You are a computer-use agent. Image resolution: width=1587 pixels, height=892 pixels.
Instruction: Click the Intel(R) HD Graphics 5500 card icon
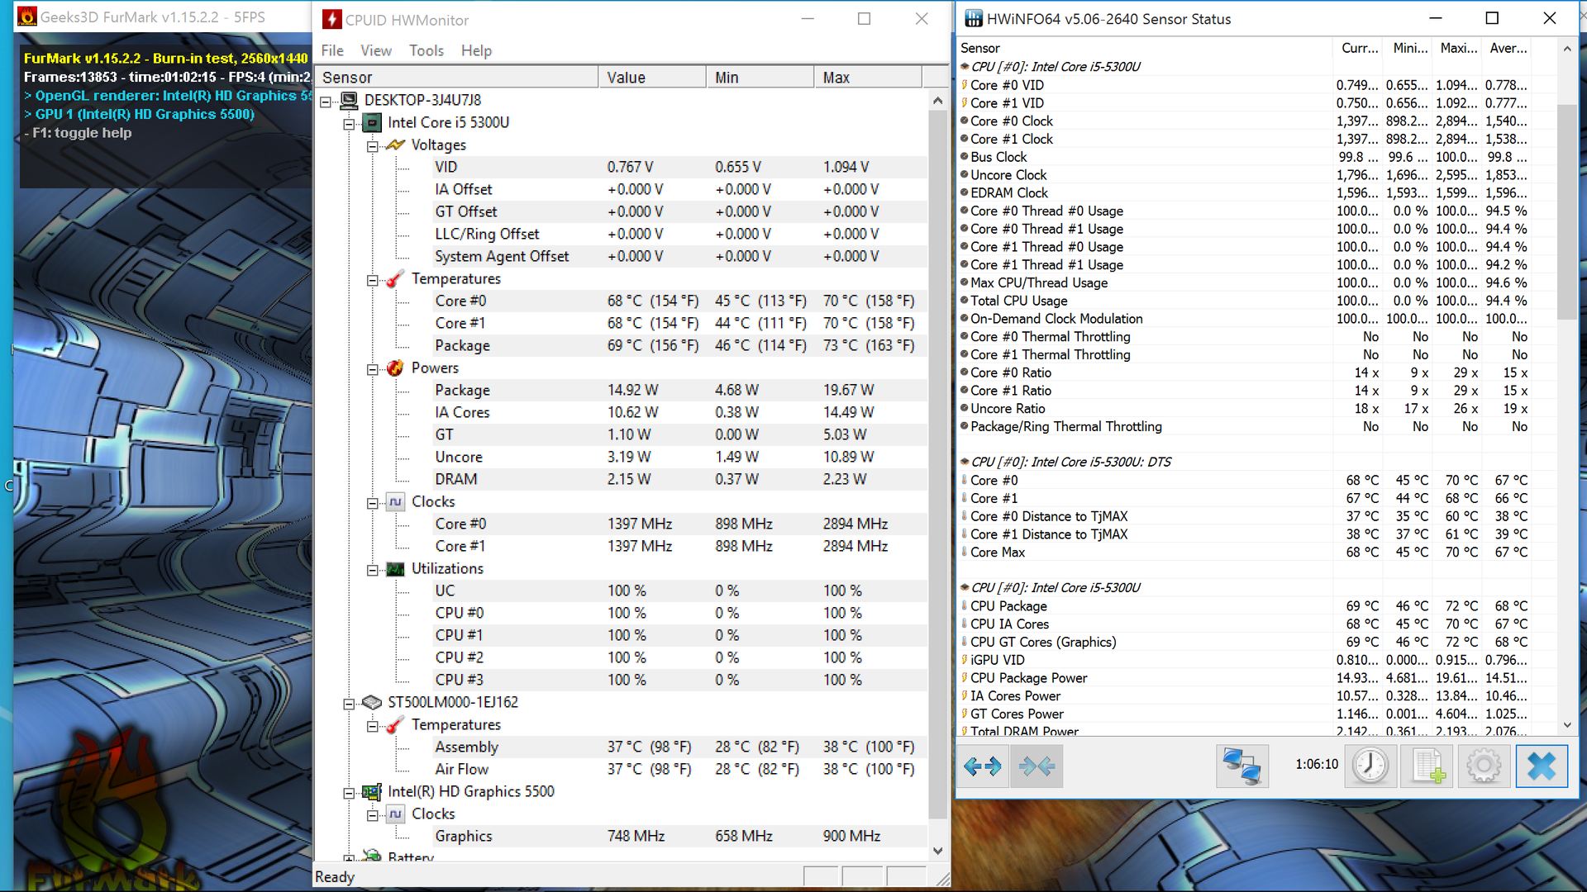click(x=372, y=791)
